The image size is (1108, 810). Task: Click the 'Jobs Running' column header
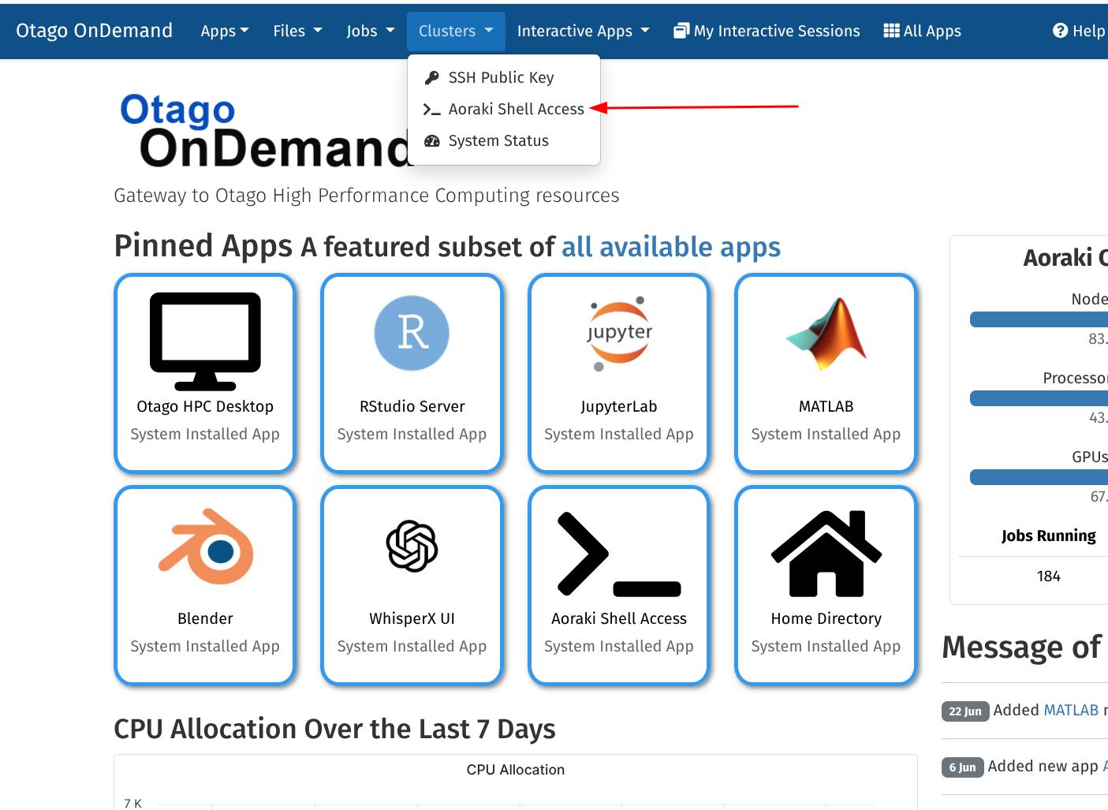(1048, 536)
